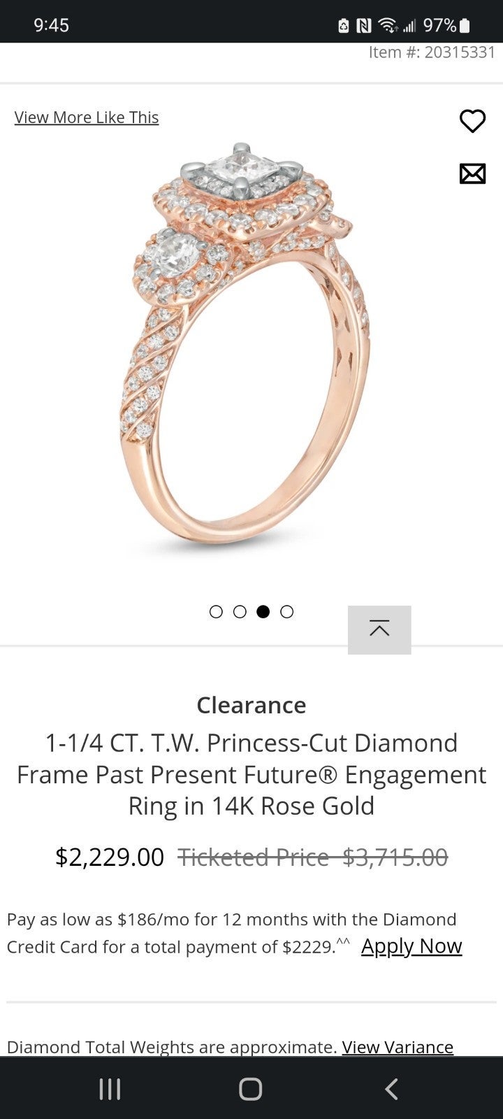503x1119 pixels.
Task: Tap the NFC status bar icon
Action: click(x=363, y=26)
